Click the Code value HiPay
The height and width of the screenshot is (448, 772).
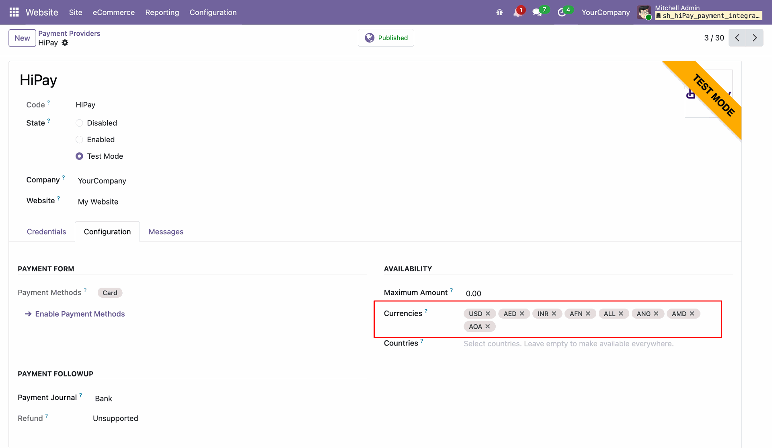click(x=85, y=105)
